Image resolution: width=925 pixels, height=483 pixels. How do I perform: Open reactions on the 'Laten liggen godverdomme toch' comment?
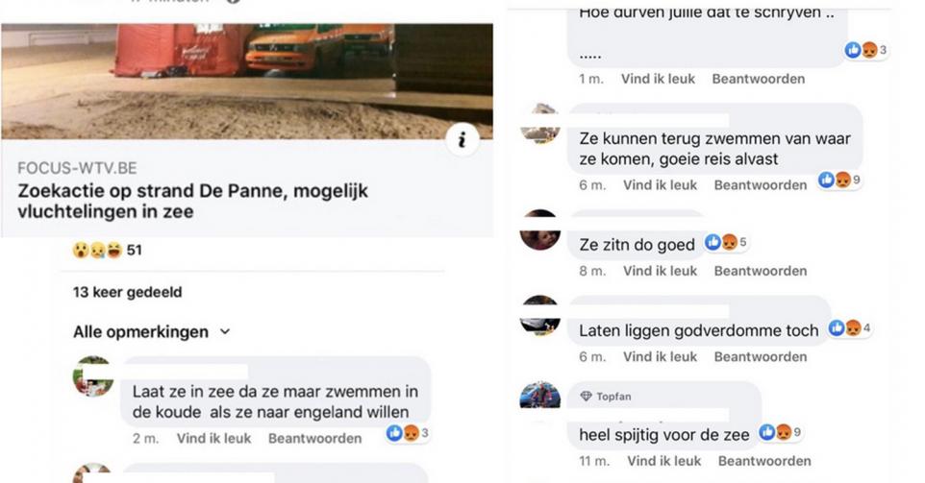tap(850, 328)
